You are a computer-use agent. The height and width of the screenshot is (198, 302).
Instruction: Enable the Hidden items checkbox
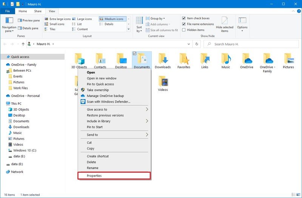(184, 30)
